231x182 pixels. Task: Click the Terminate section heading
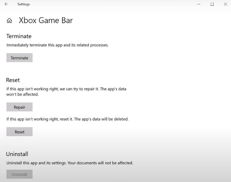pyautogui.click(x=19, y=36)
